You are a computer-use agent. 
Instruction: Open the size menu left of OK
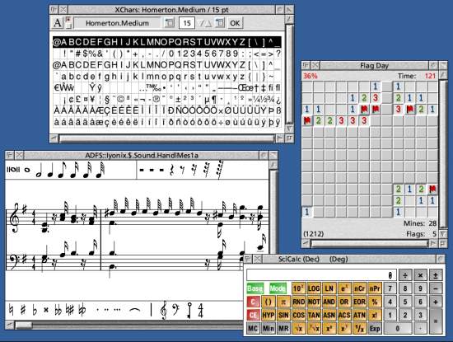coord(220,23)
